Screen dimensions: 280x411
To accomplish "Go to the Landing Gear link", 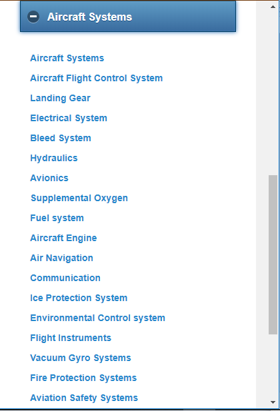I will click(x=61, y=98).
